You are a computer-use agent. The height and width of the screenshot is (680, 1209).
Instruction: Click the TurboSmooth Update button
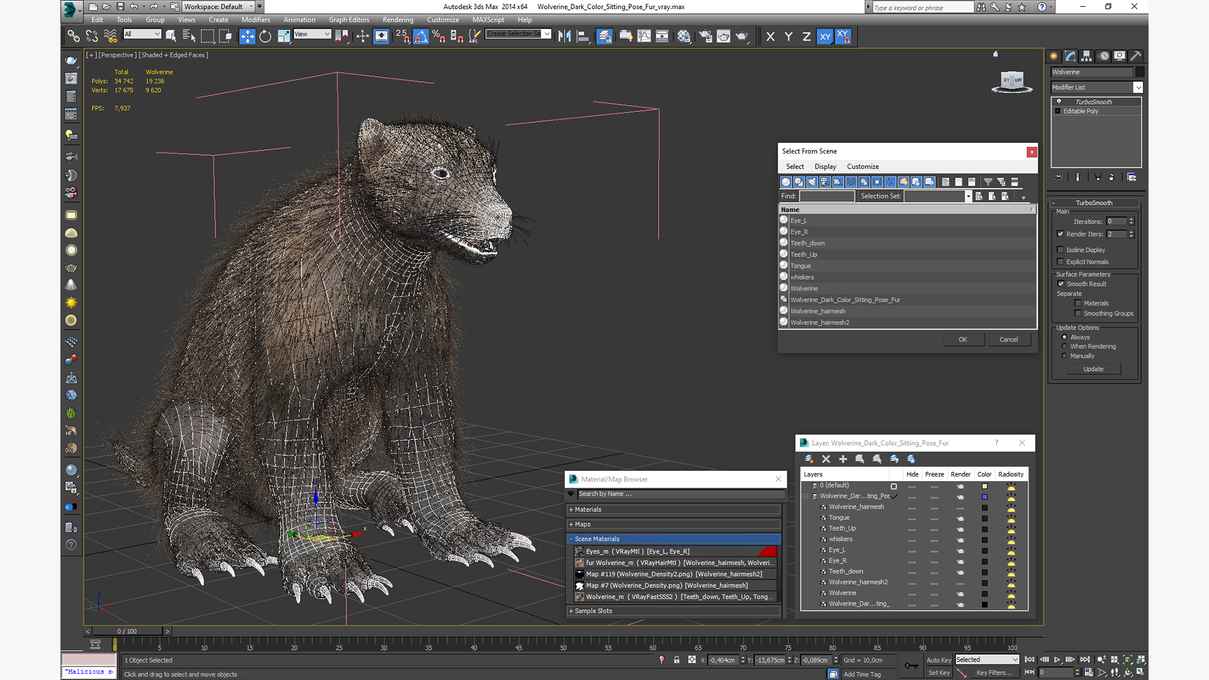[1093, 370]
